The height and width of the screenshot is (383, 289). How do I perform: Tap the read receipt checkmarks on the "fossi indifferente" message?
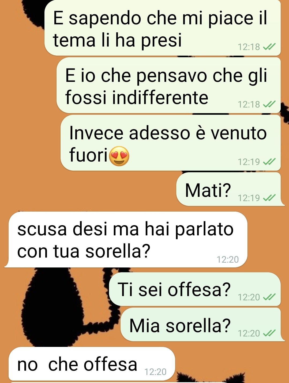coord(269,104)
